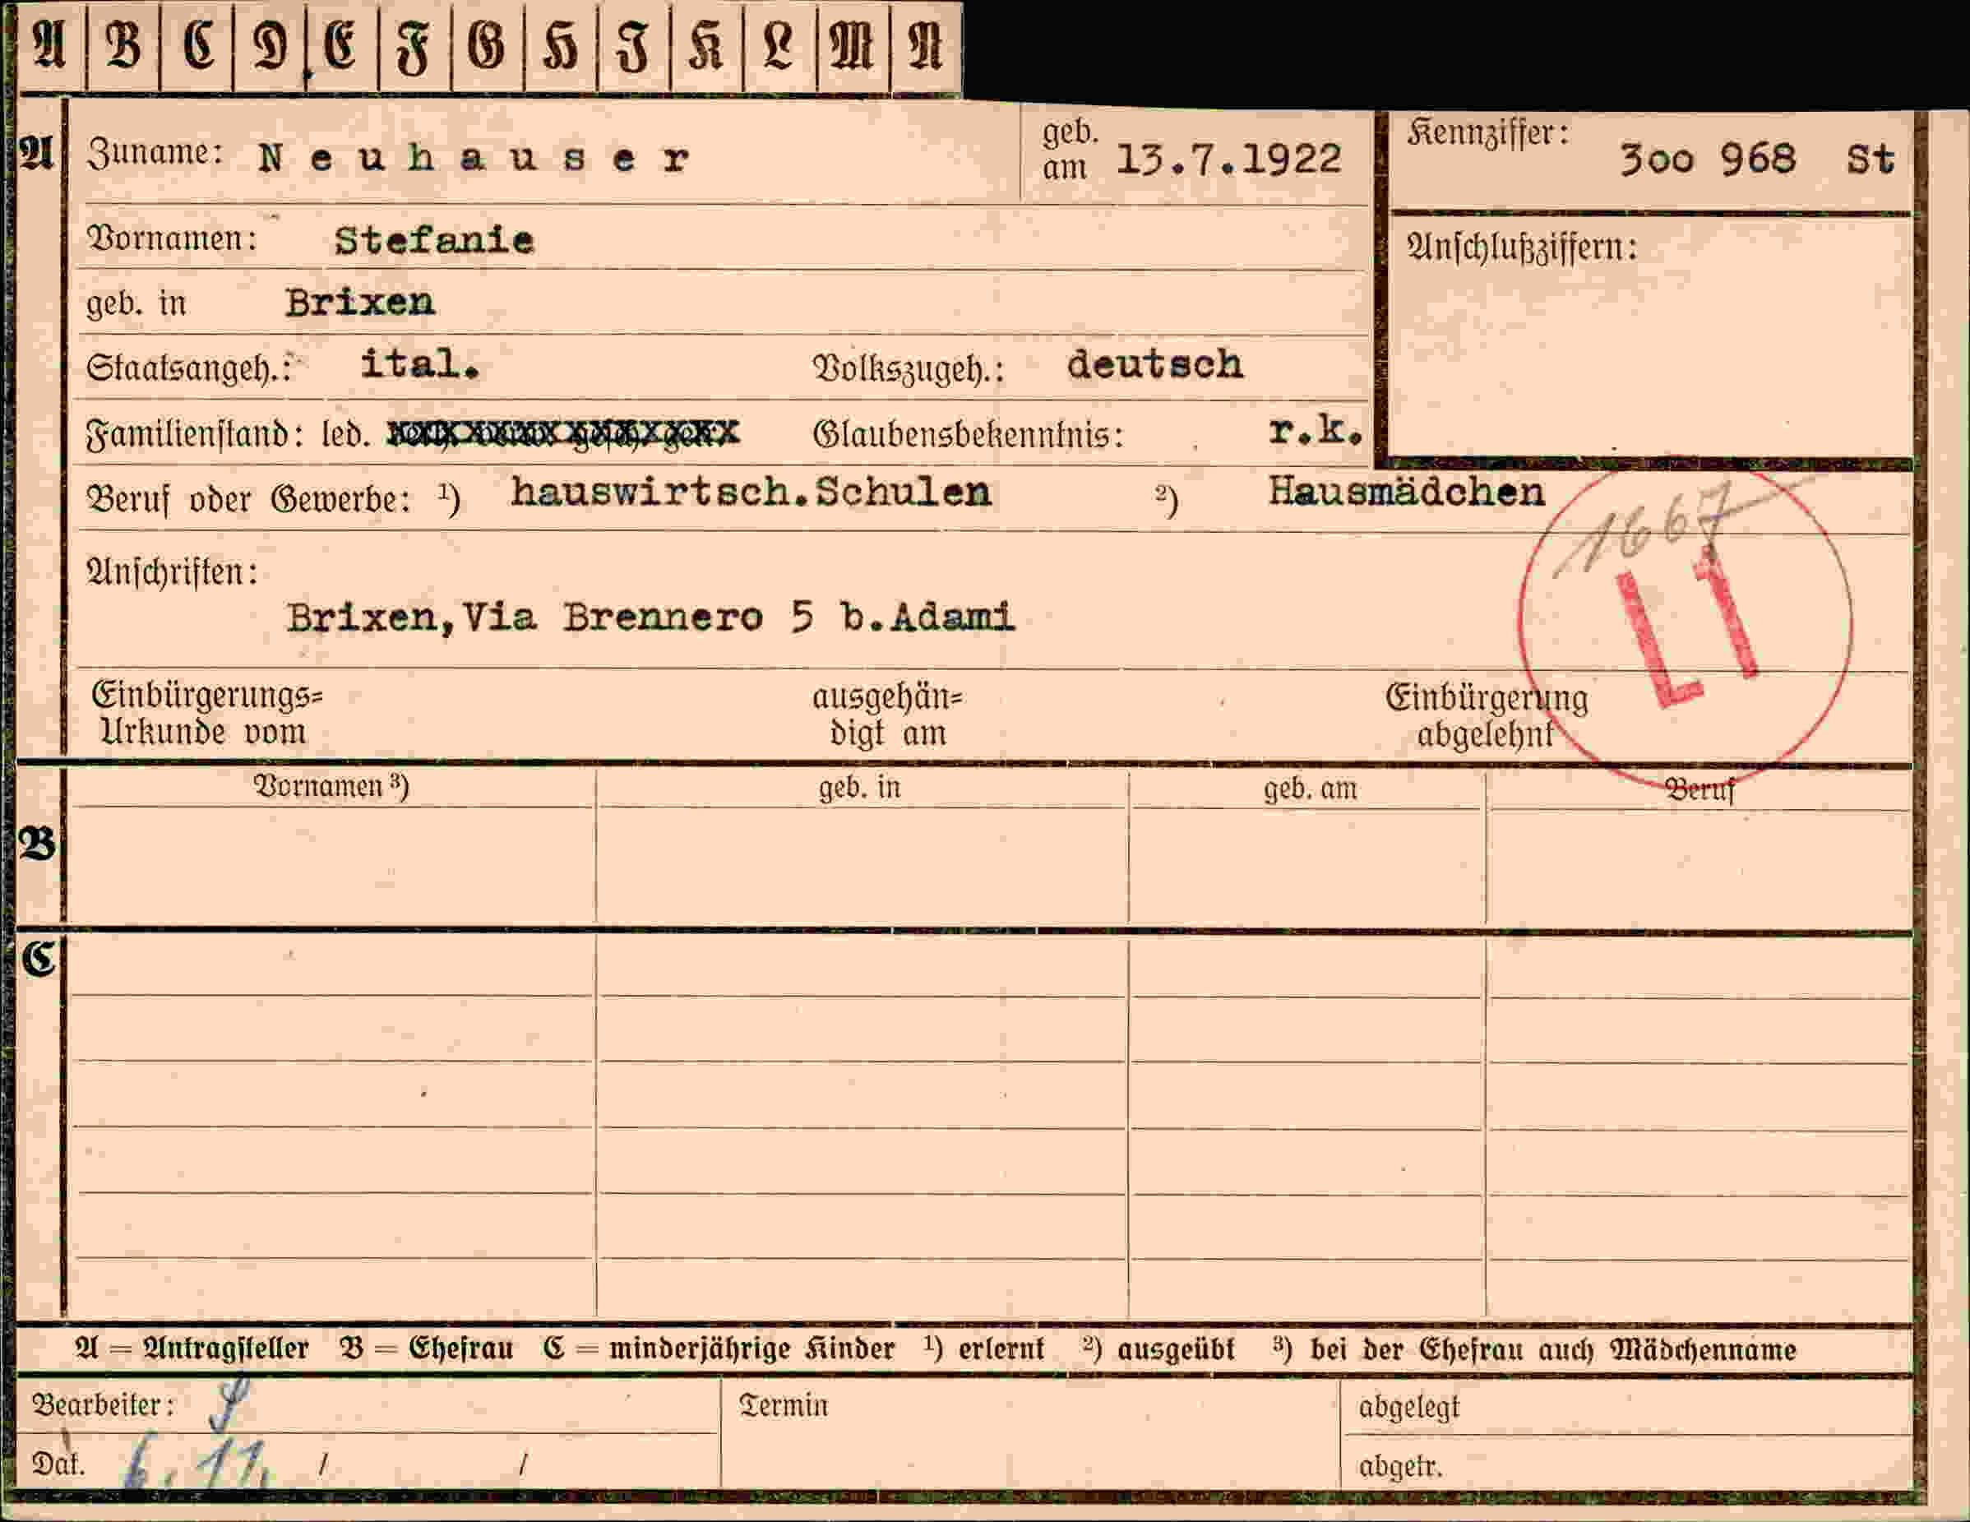Select index tab letter I
1970x1522 pixels.
point(634,47)
